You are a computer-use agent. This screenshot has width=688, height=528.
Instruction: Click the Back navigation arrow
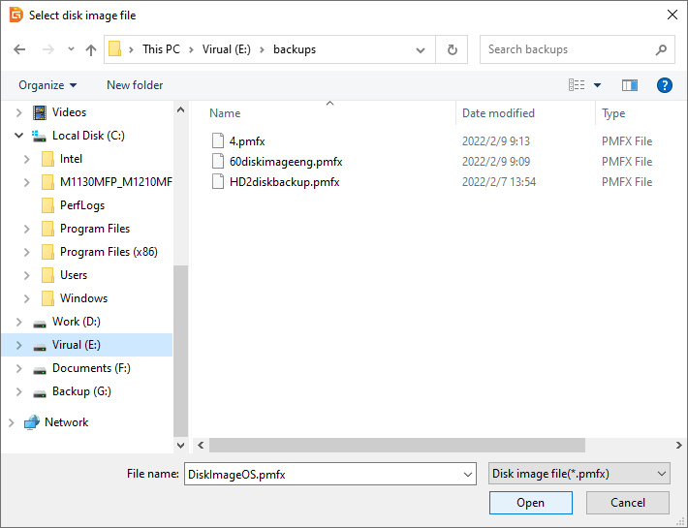[19, 49]
